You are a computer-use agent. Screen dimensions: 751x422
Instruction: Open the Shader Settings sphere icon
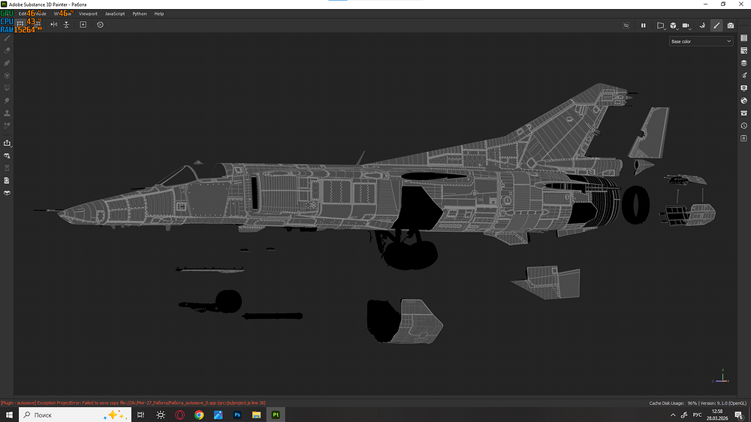(743, 101)
